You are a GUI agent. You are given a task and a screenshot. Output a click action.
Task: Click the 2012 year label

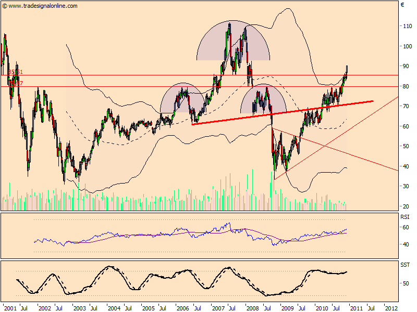391,308
